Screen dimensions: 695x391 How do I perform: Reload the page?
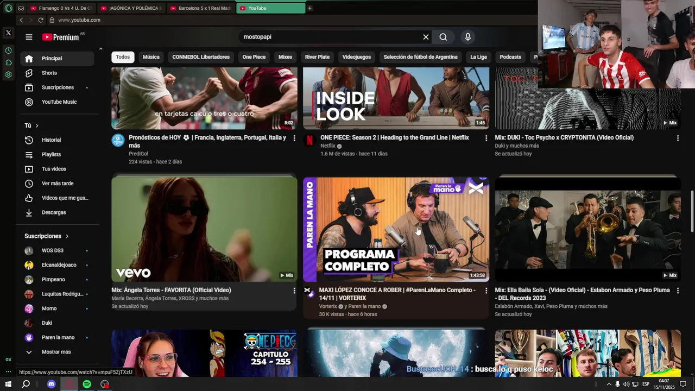pyautogui.click(x=40, y=20)
